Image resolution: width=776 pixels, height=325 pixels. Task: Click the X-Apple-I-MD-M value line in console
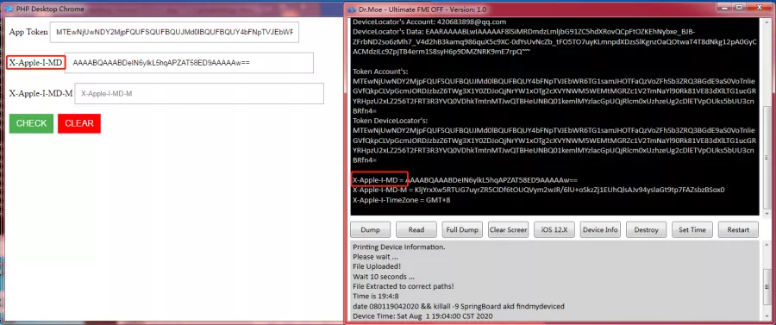tap(538, 190)
